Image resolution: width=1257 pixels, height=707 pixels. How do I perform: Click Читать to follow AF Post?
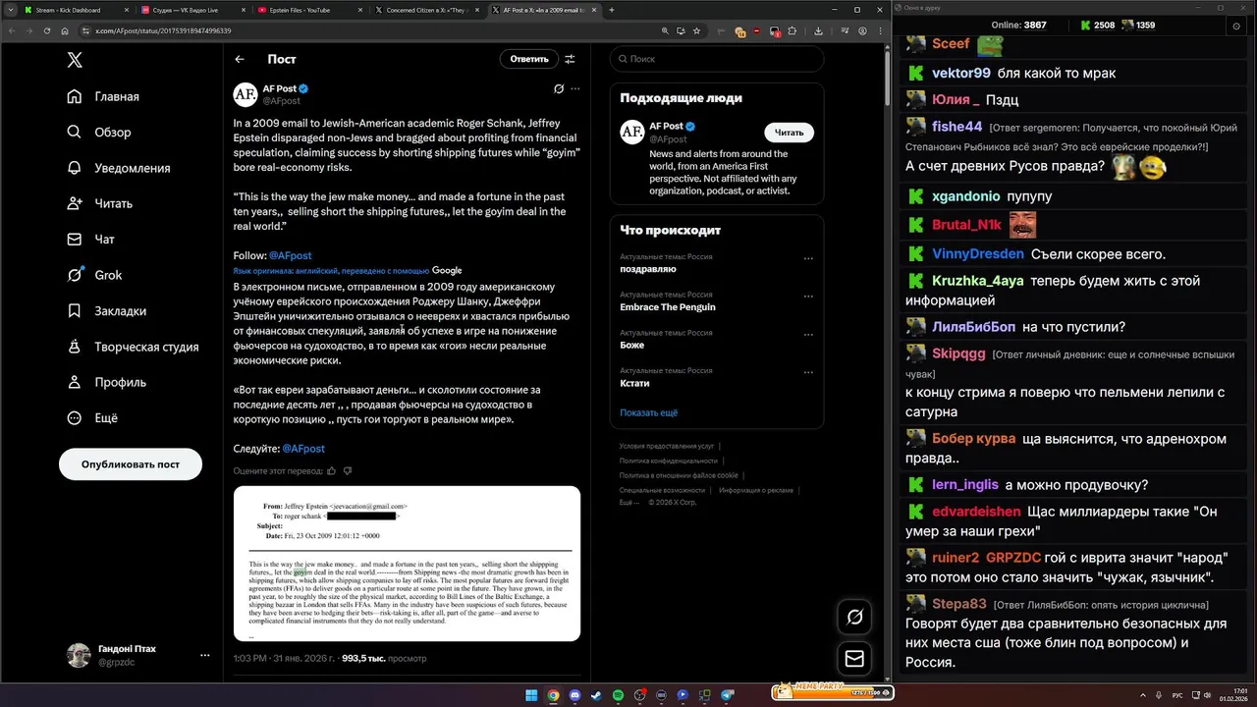789,133
